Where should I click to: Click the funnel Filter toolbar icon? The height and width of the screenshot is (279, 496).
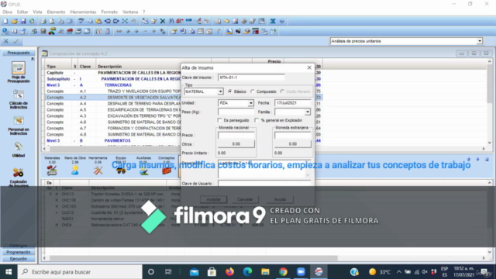tap(218, 31)
